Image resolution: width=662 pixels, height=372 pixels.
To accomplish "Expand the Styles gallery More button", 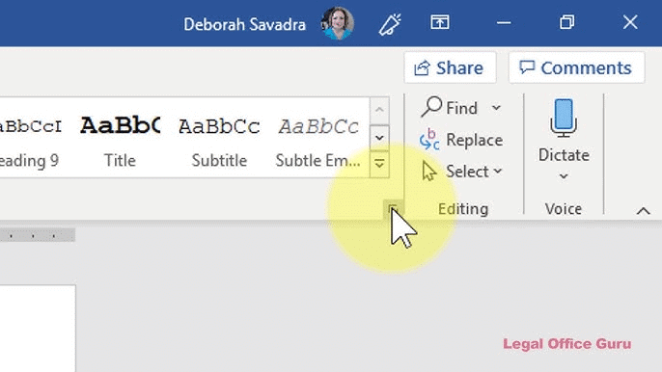I will point(379,164).
